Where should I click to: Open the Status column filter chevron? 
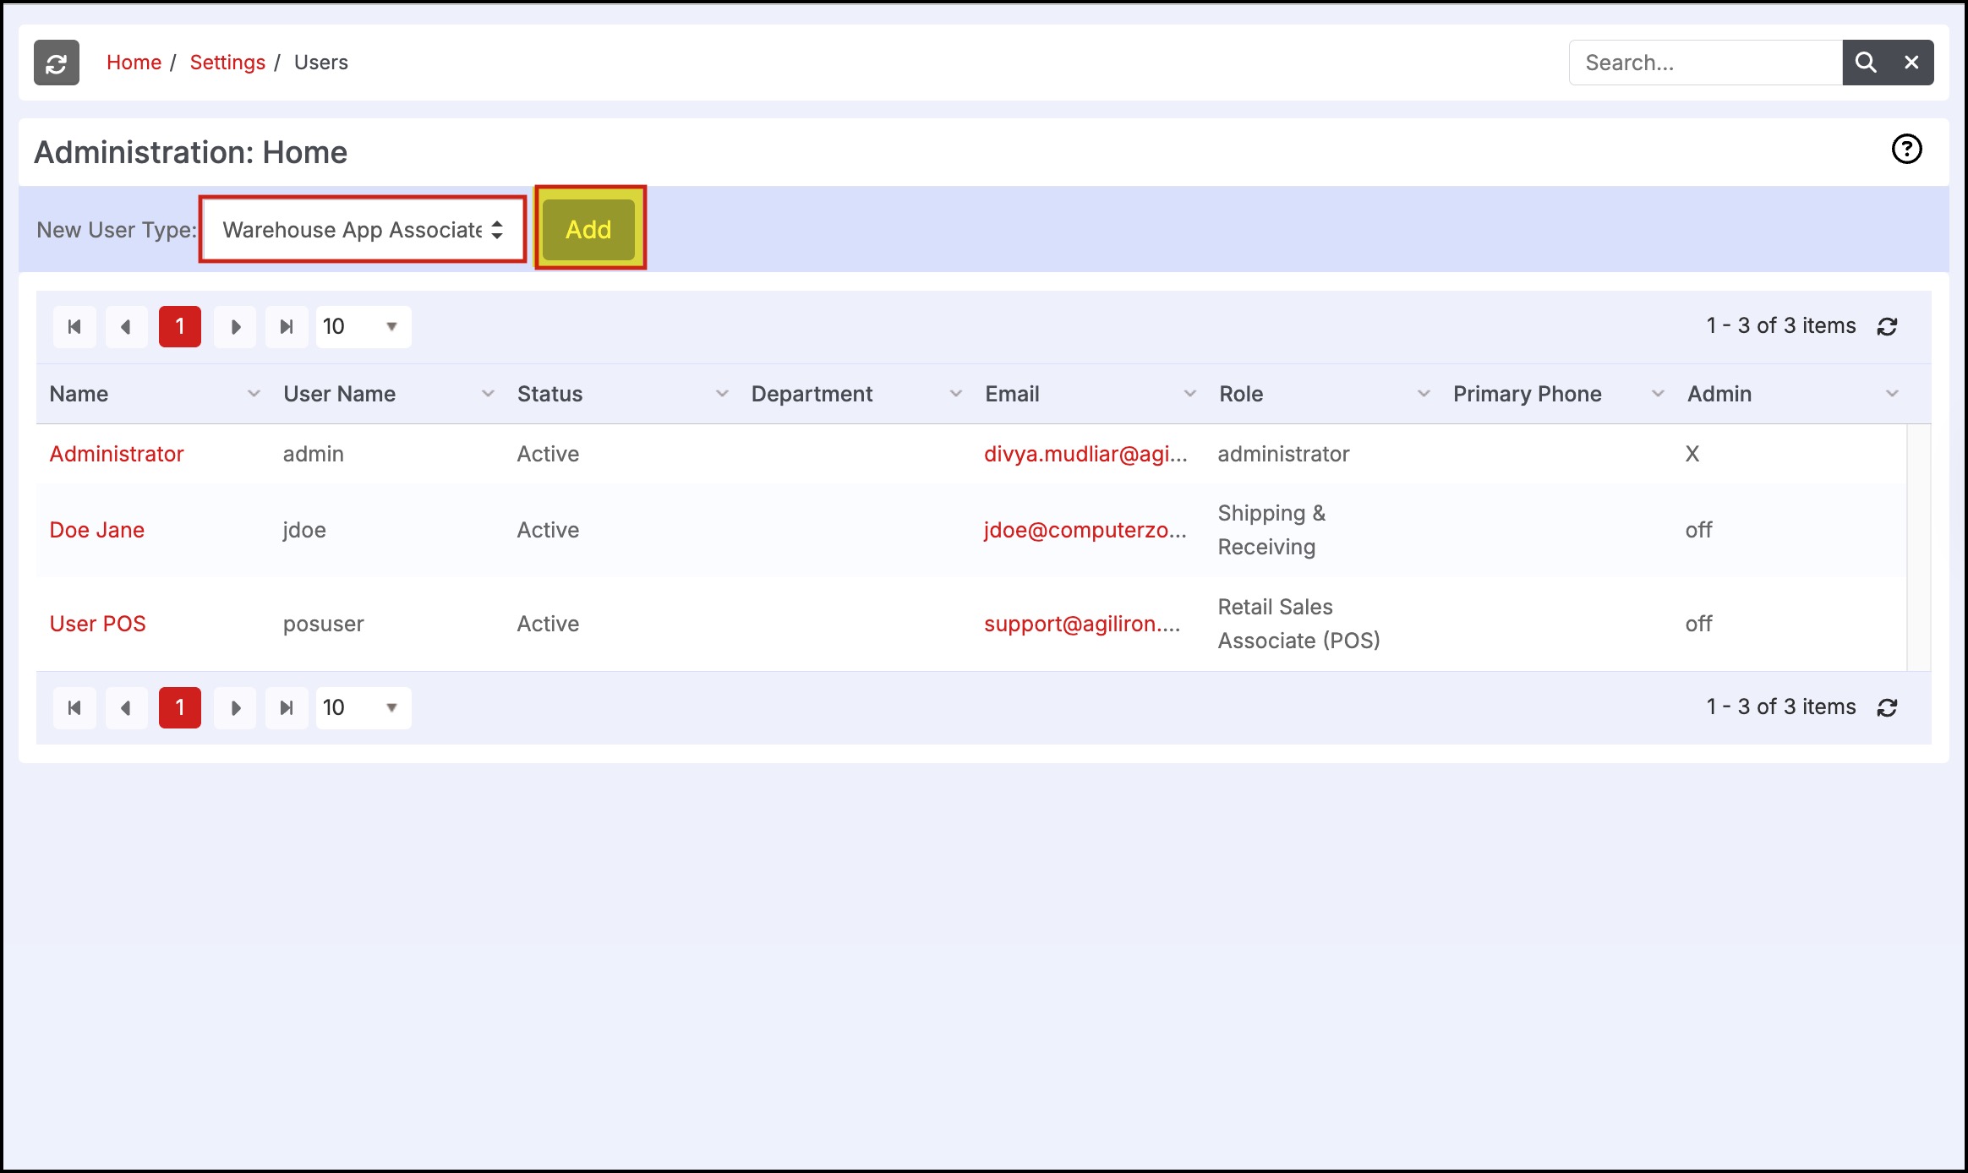click(722, 394)
